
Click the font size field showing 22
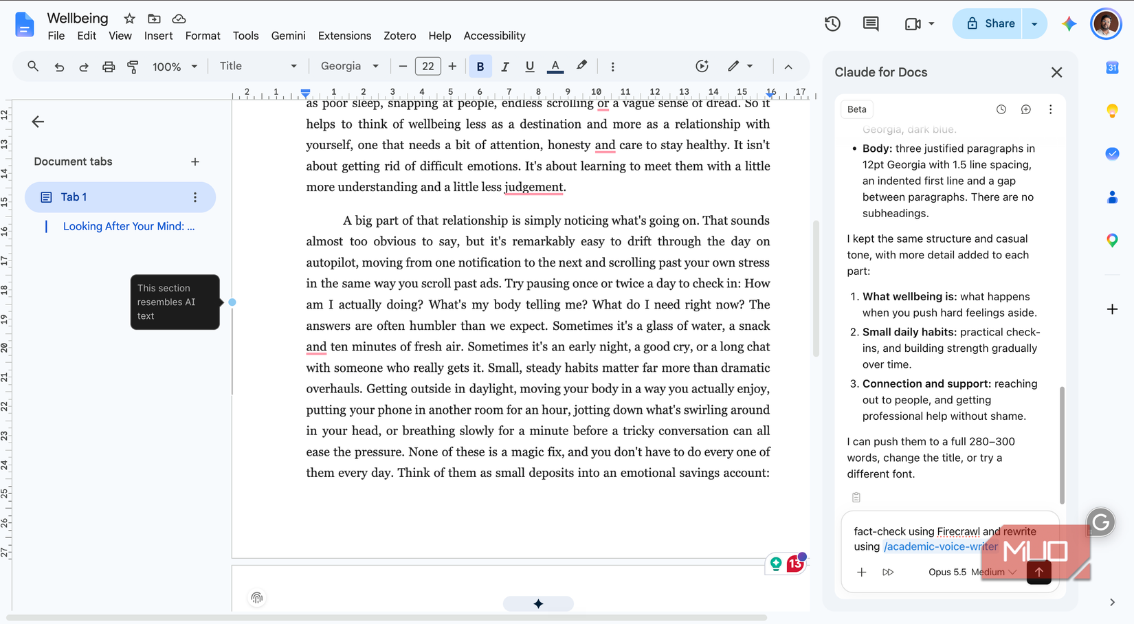(427, 66)
